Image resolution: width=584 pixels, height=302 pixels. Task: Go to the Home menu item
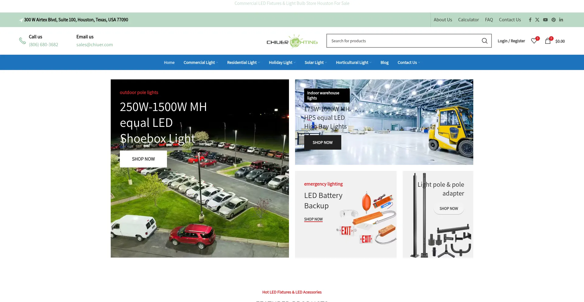point(169,62)
